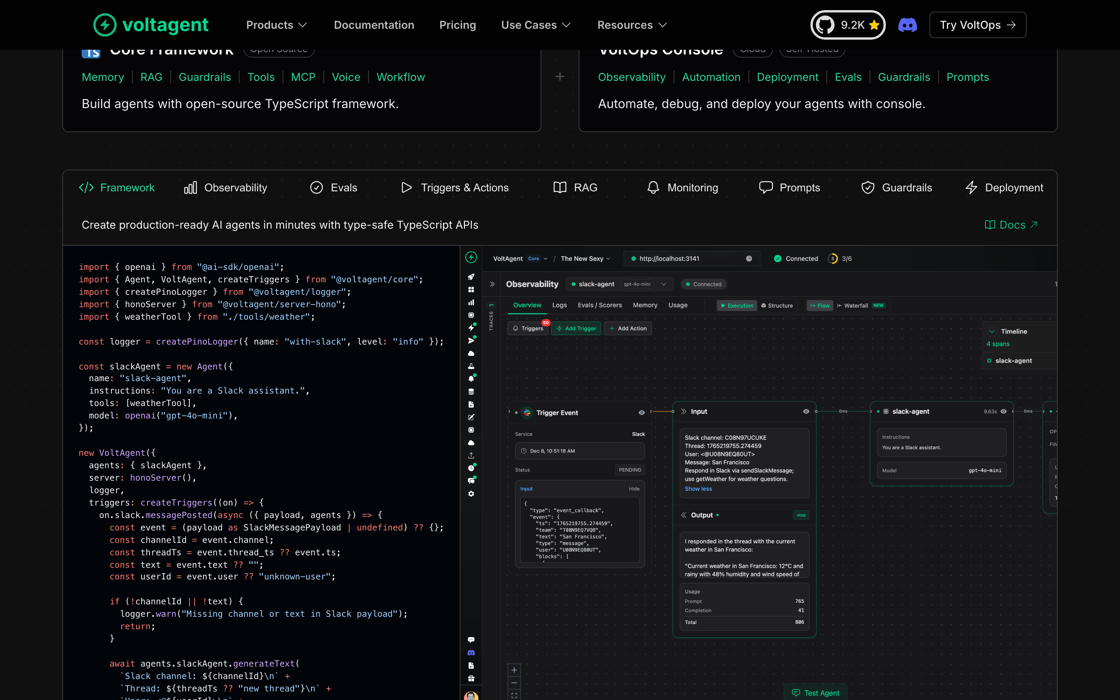Switch to Structure view mode
The width and height of the screenshot is (1120, 700).
(777, 306)
